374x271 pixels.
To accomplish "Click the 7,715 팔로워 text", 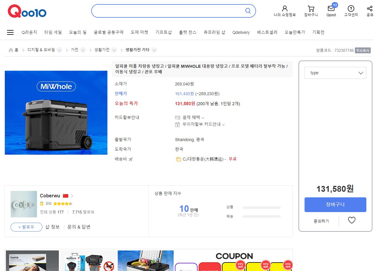I will (83, 212).
